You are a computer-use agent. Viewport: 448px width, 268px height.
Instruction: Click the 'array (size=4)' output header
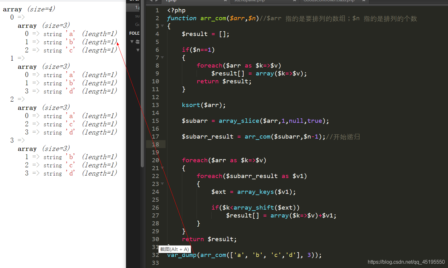click(x=29, y=9)
